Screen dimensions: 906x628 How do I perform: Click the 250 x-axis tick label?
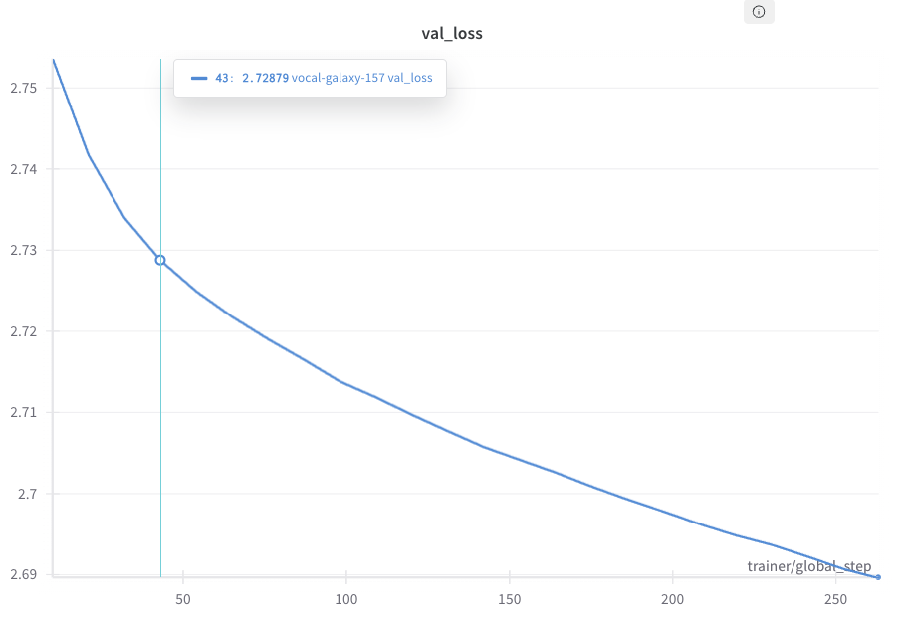coord(836,600)
